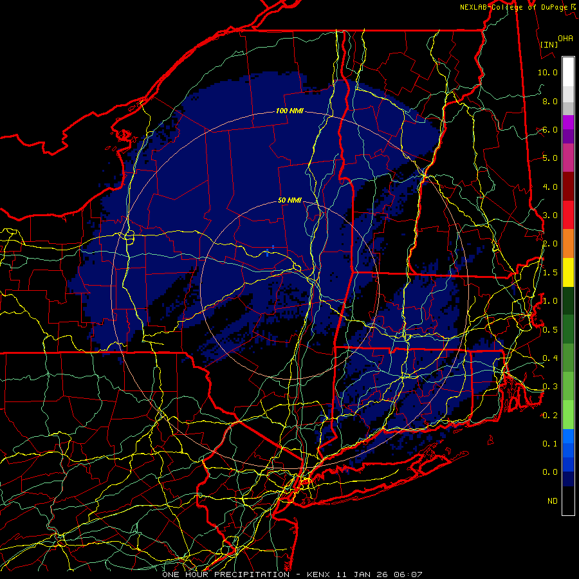The image size is (579, 579).
Task: Click the 6.0 legend value
Action: tap(550, 129)
